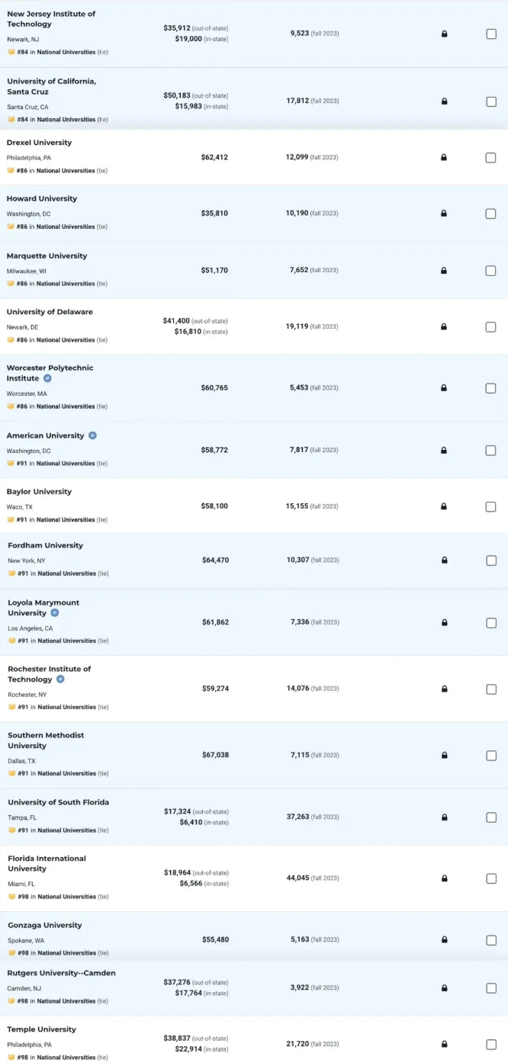This screenshot has width=508, height=1063.
Task: Click National Universities ranking link under Howard University
Action: click(66, 227)
